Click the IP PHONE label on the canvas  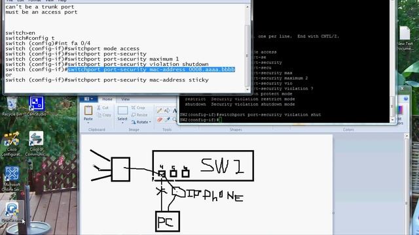(x=215, y=195)
